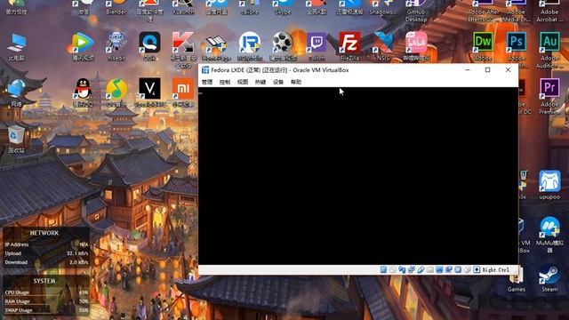Open the 管理 menu in VirtualBox
Screen dimensions: 569x320
tap(207, 82)
